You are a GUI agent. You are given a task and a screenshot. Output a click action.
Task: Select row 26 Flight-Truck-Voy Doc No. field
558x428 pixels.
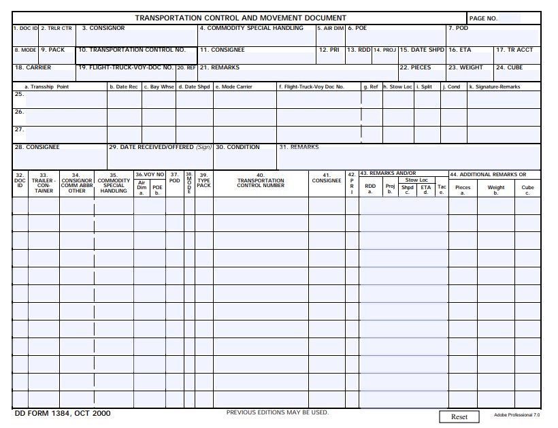pyautogui.click(x=319, y=118)
